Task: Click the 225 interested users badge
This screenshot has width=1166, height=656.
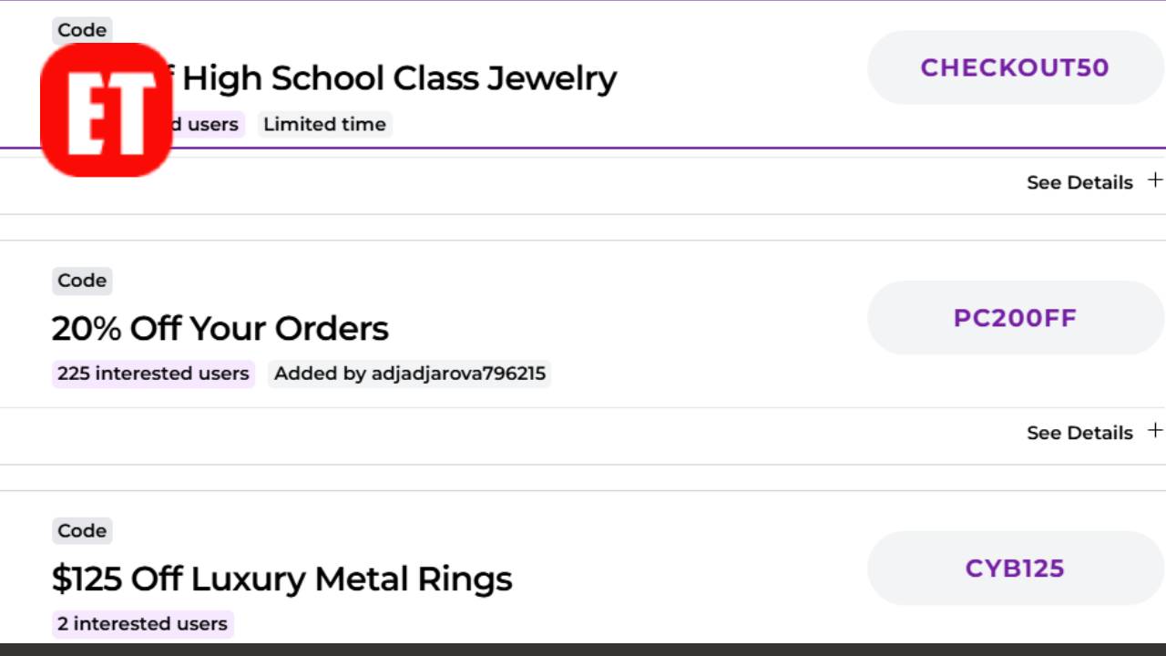Action: [x=152, y=374]
